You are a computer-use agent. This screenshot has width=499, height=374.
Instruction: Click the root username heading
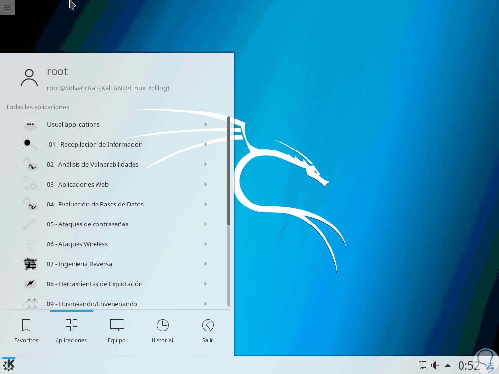pos(58,72)
